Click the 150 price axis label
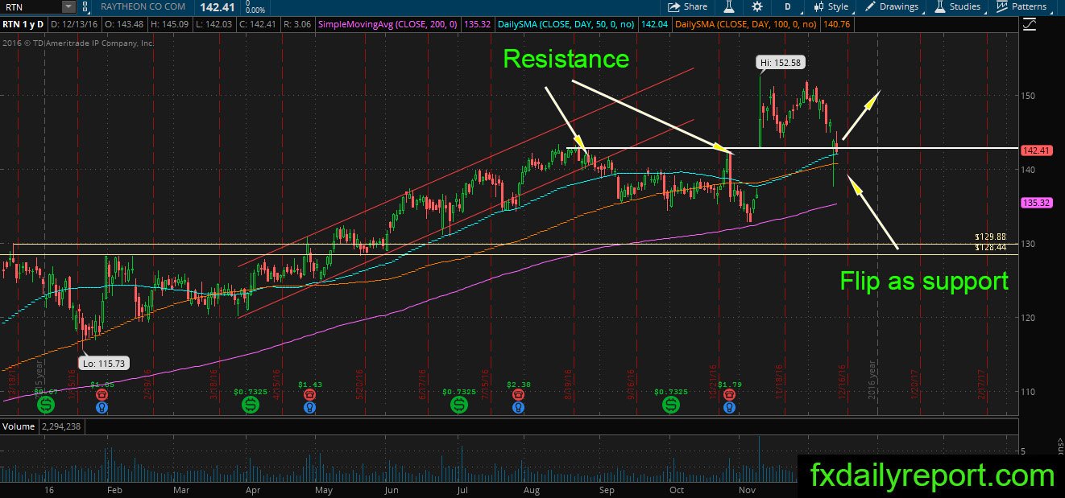This screenshot has width=1065, height=498. point(1029,96)
